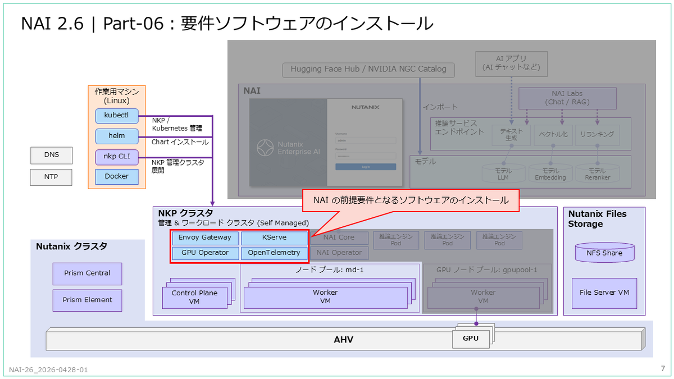Click the モデル Reranker cylinder
This screenshot has width=674, height=379.
point(596,173)
